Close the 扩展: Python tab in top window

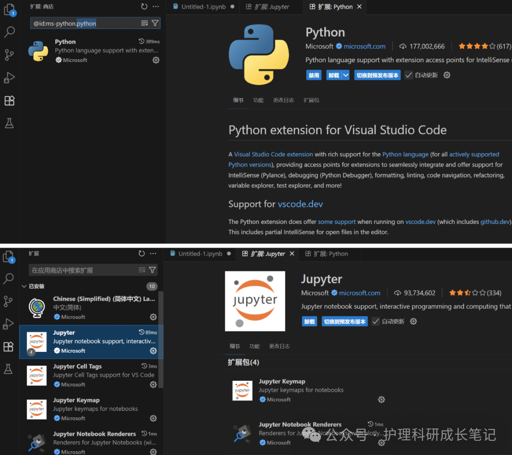(x=359, y=7)
